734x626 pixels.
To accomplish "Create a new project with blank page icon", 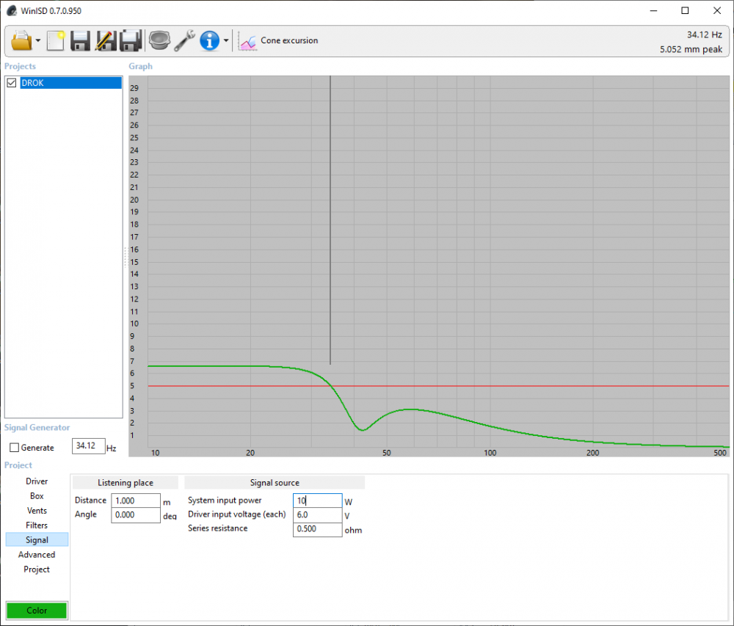I will coord(56,40).
